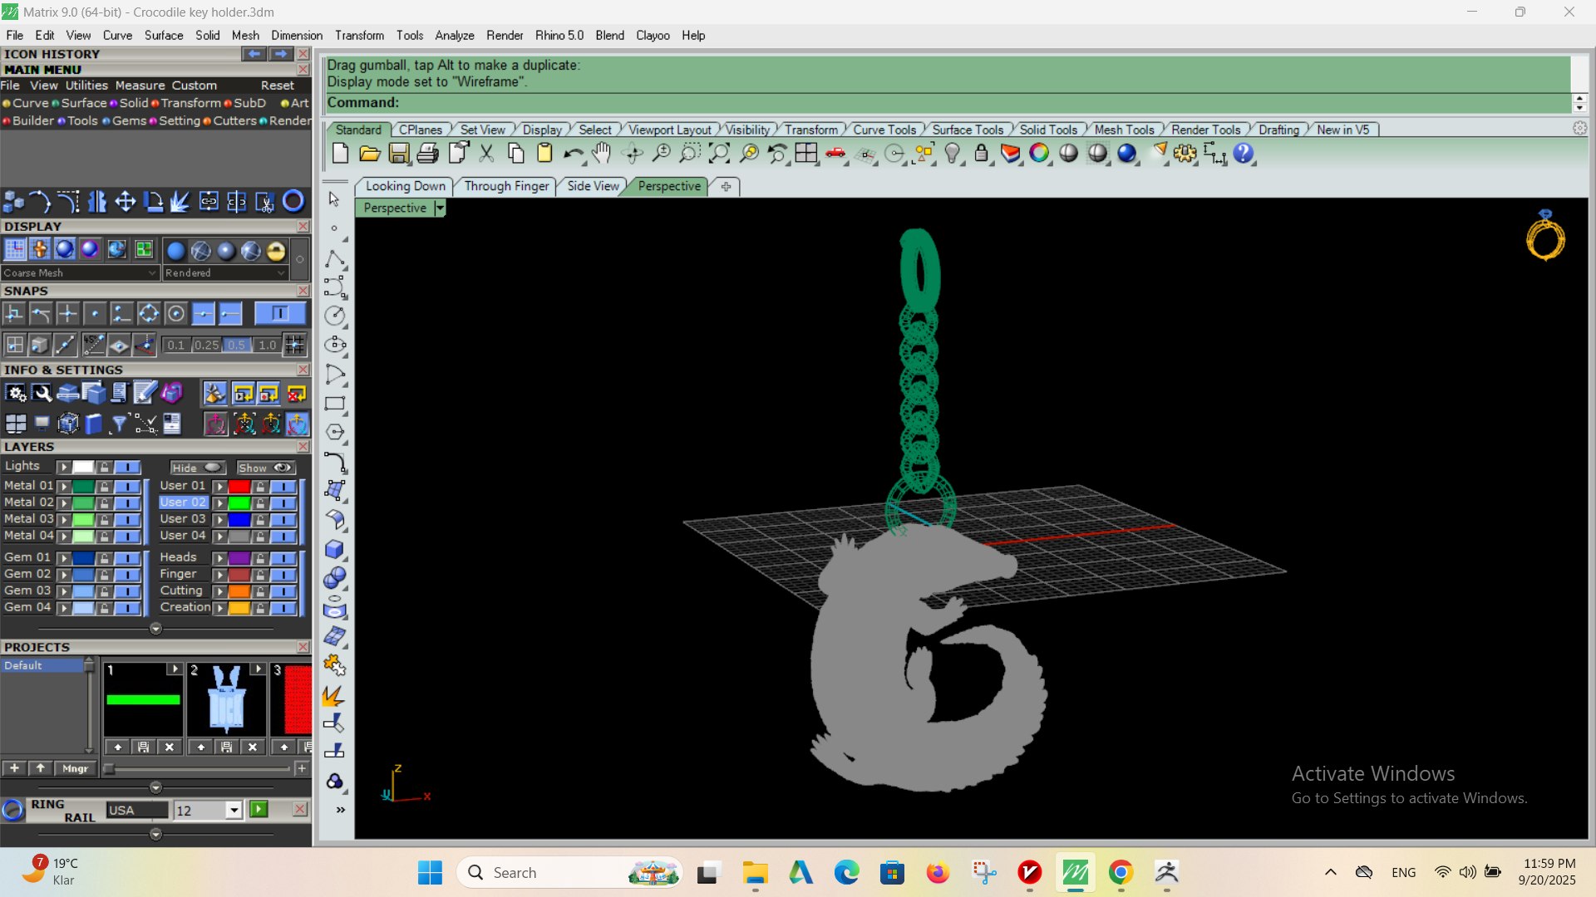
Task: Click the gold sphere display mode icon
Action: [x=276, y=251]
